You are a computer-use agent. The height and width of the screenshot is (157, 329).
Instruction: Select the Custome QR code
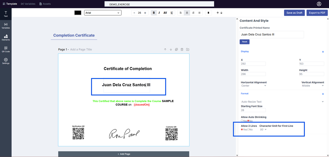[x=171, y=134]
